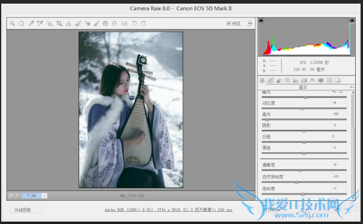The height and width of the screenshot is (224, 363).
Task: Click the 对比度 value field showing -6
Action: coord(338,103)
